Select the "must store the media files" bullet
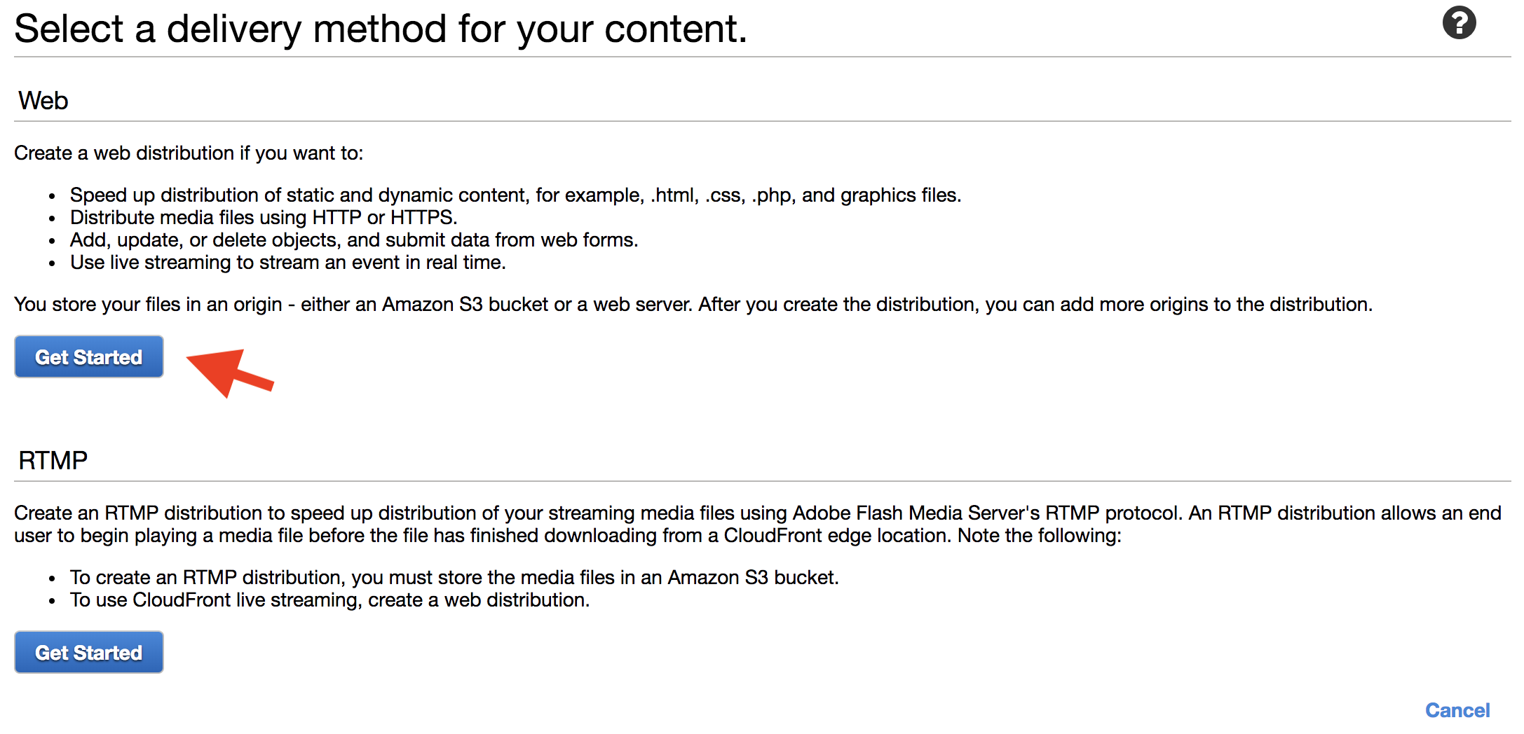The height and width of the screenshot is (734, 1524). 454,578
